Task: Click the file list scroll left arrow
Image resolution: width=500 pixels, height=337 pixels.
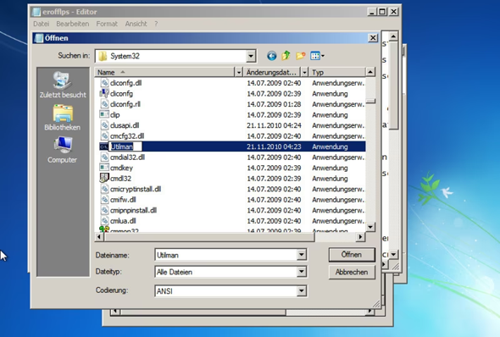Action: pos(99,237)
